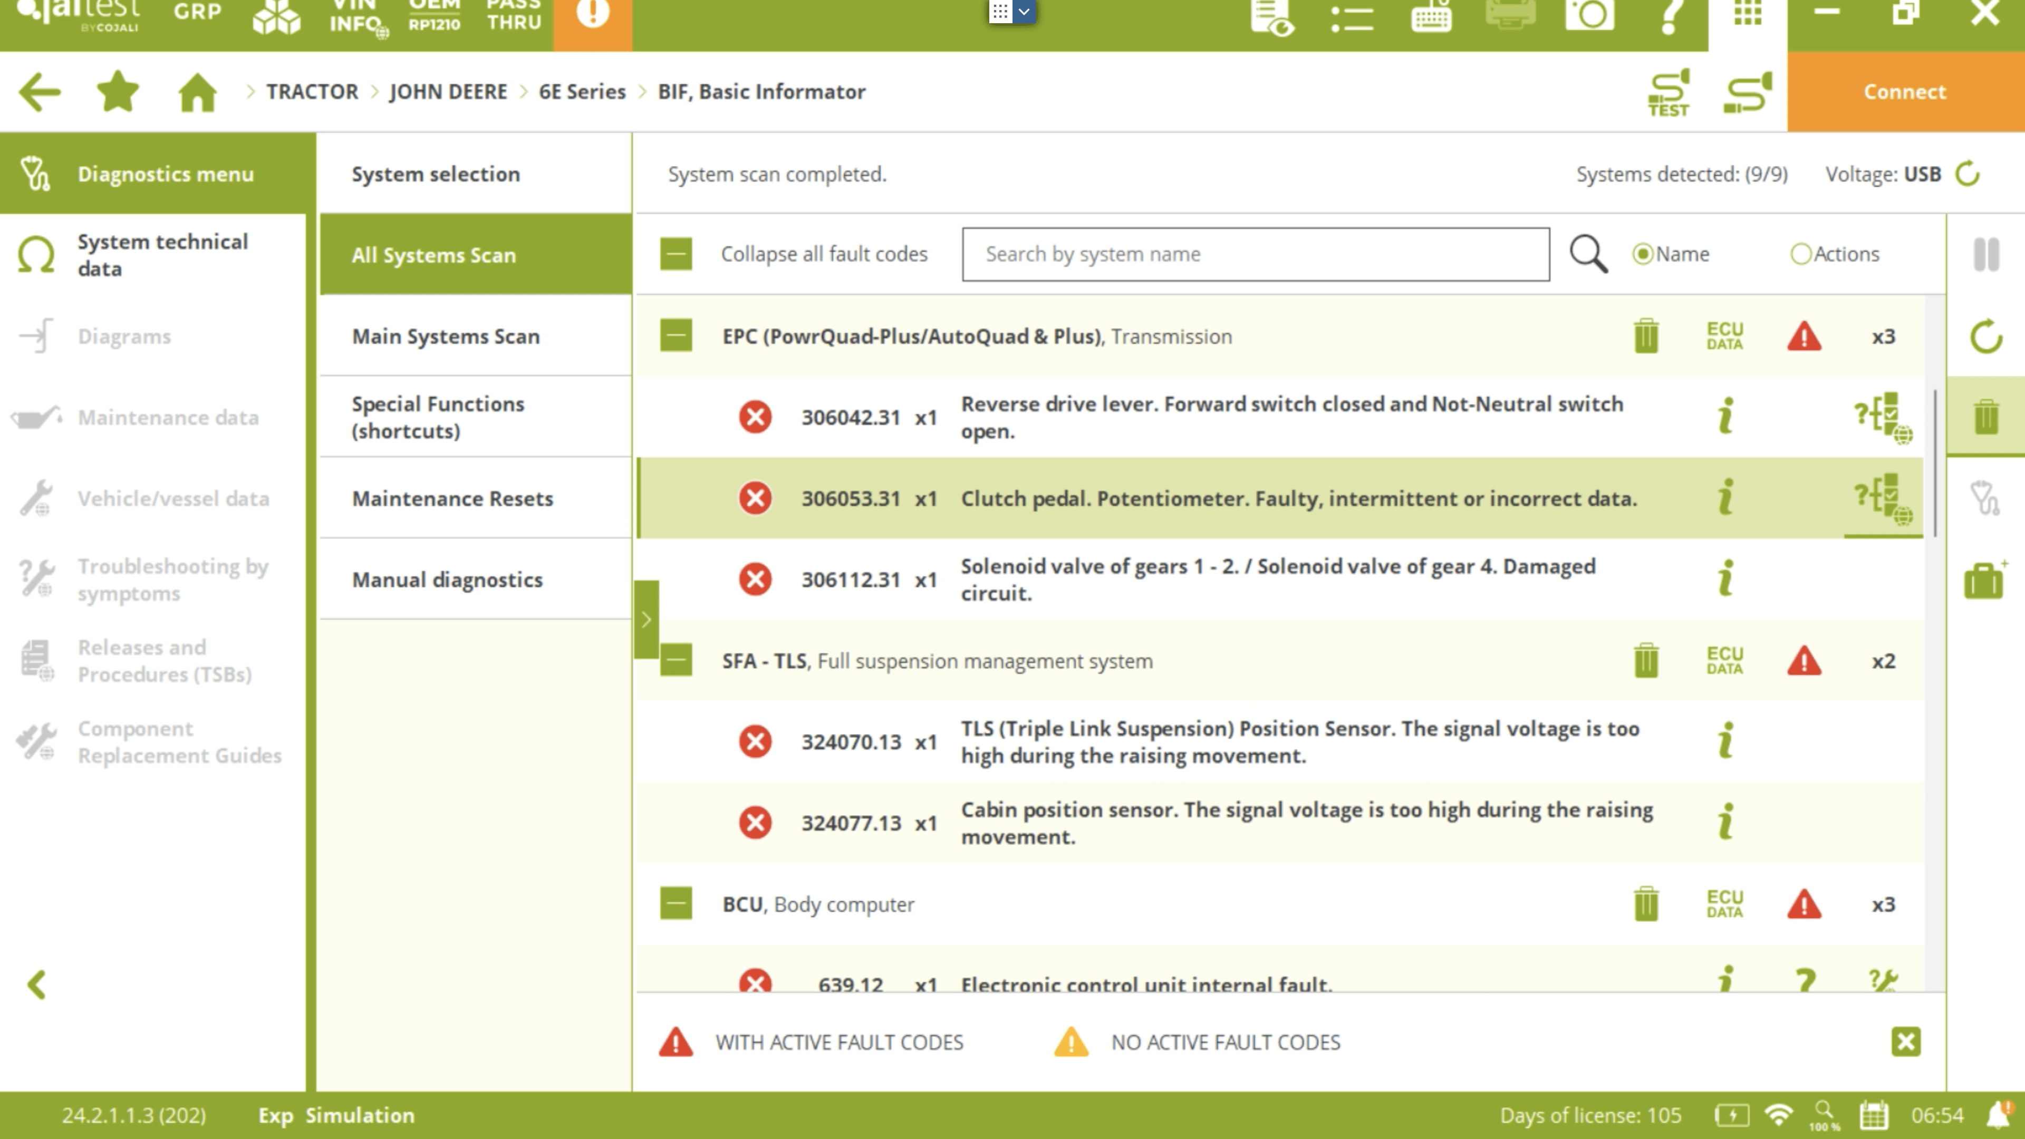Screen dimensions: 2025x1139
Task: Select the Actions radio button
Action: 1800,255
